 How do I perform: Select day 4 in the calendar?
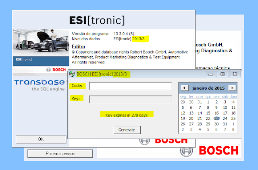pos(233,102)
